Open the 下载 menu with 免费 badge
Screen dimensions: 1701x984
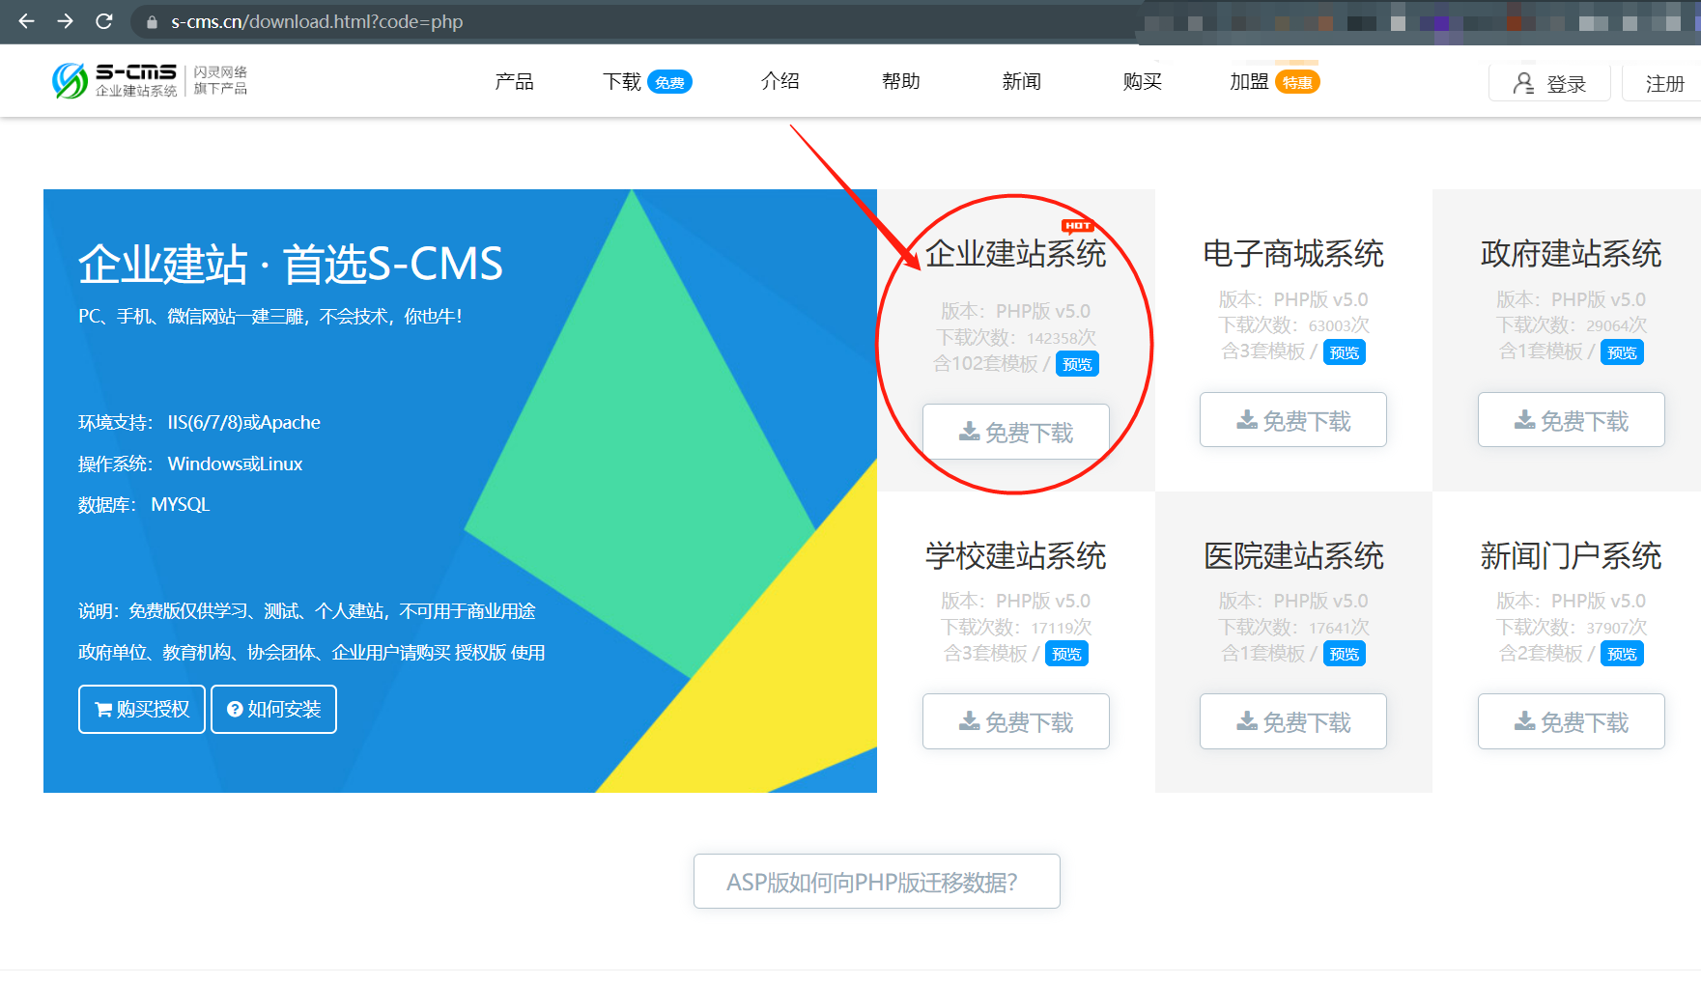click(x=623, y=81)
